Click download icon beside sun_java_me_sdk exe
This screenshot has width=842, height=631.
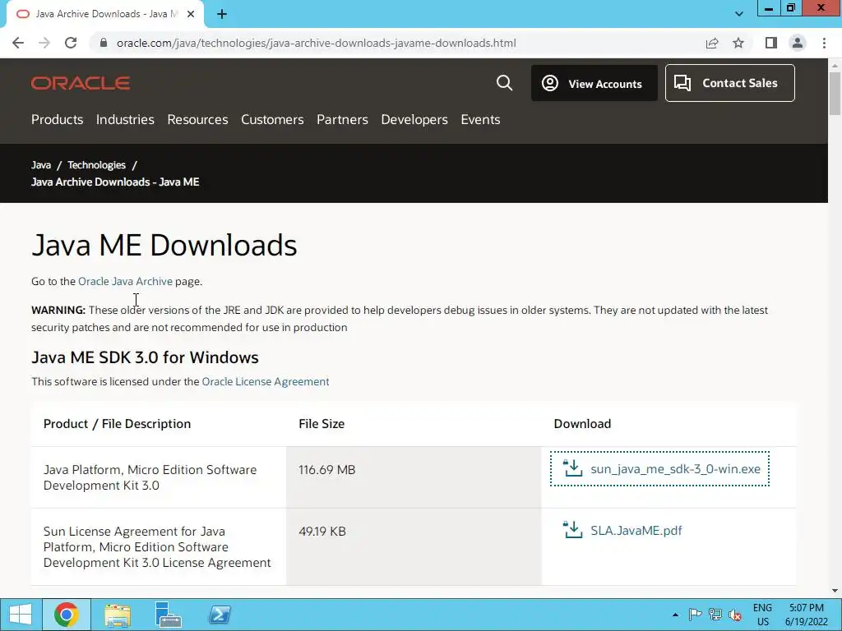572,467
